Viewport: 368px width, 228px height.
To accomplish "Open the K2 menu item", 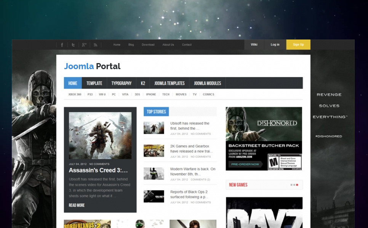I will (143, 83).
